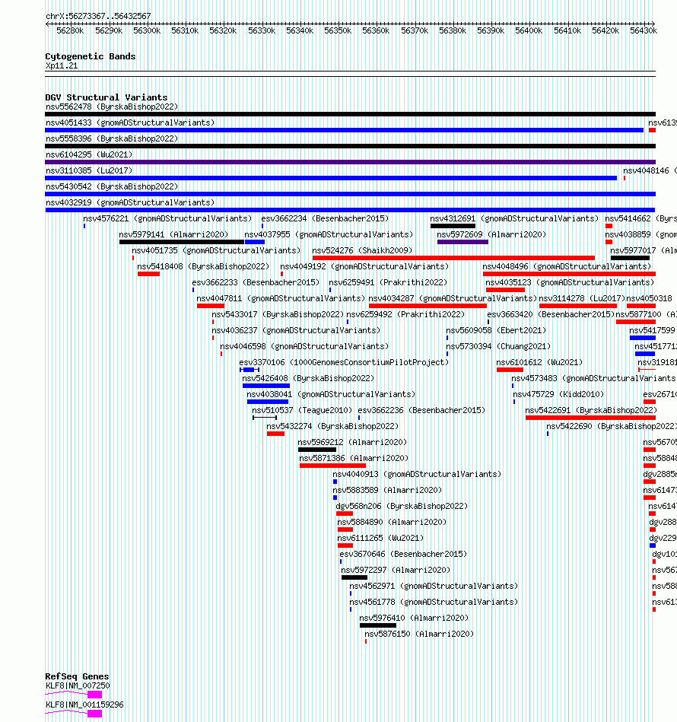This screenshot has height=722, width=677.
Task: Click the nsv6259491 (Prakrithi2022) label
Action: 388,283
